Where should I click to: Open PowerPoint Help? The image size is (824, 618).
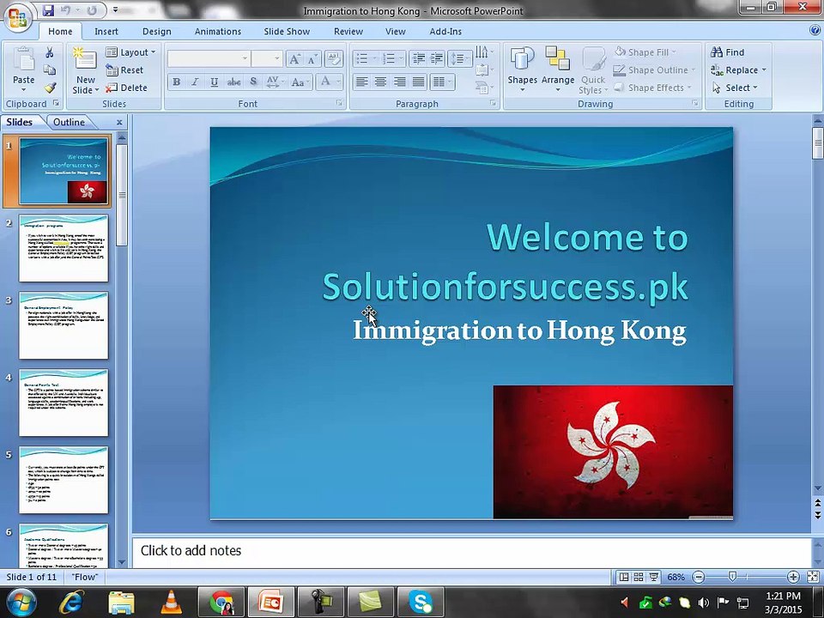(x=815, y=31)
